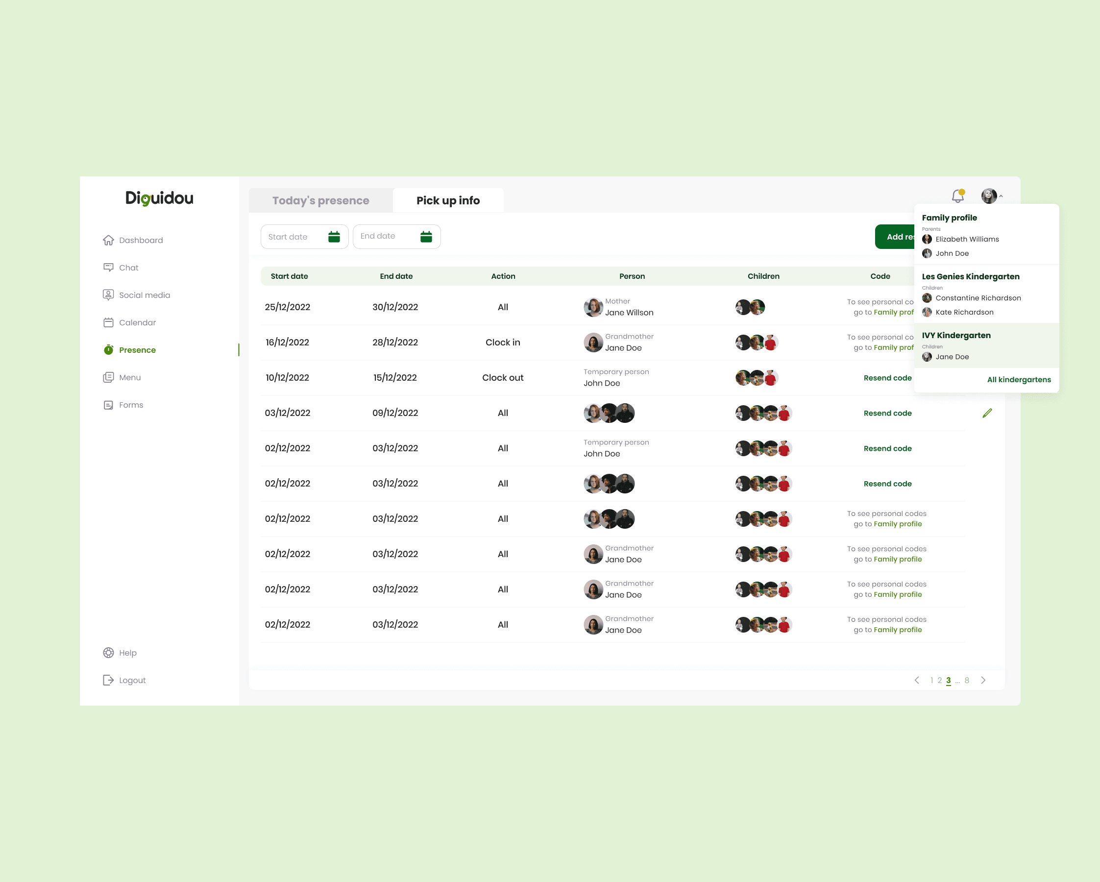
Task: Go to page 2
Action: [940, 681]
